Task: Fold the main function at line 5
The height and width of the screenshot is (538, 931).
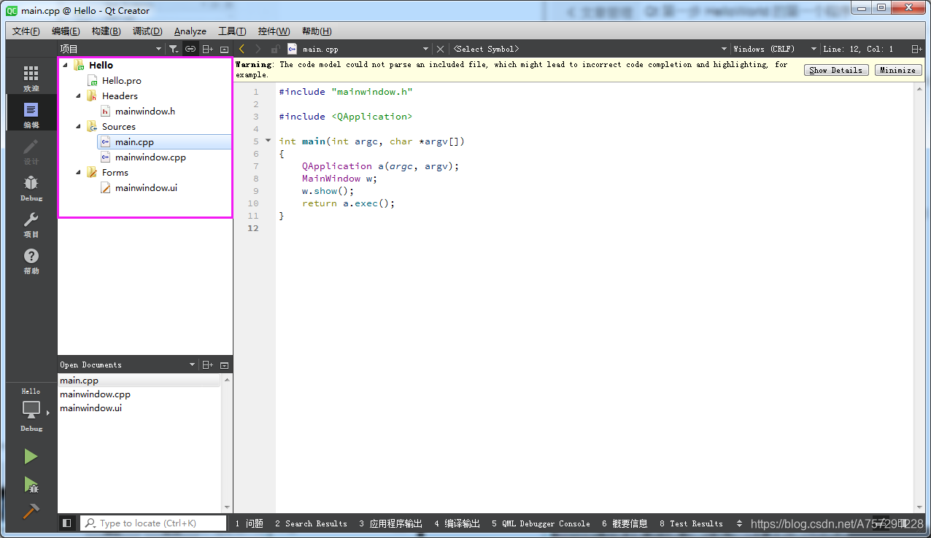Action: [268, 141]
